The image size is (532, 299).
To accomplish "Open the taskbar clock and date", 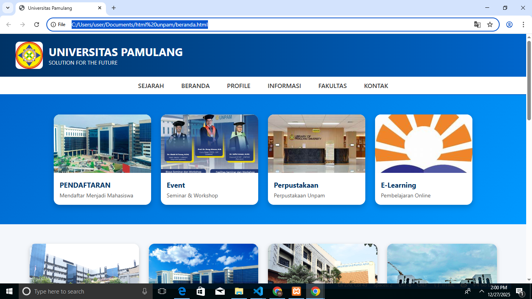I will click(x=499, y=291).
